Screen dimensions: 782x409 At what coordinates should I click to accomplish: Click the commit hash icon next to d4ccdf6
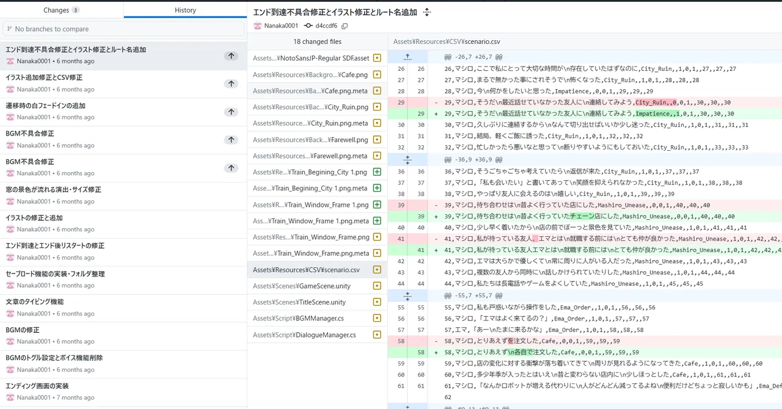[x=309, y=26]
